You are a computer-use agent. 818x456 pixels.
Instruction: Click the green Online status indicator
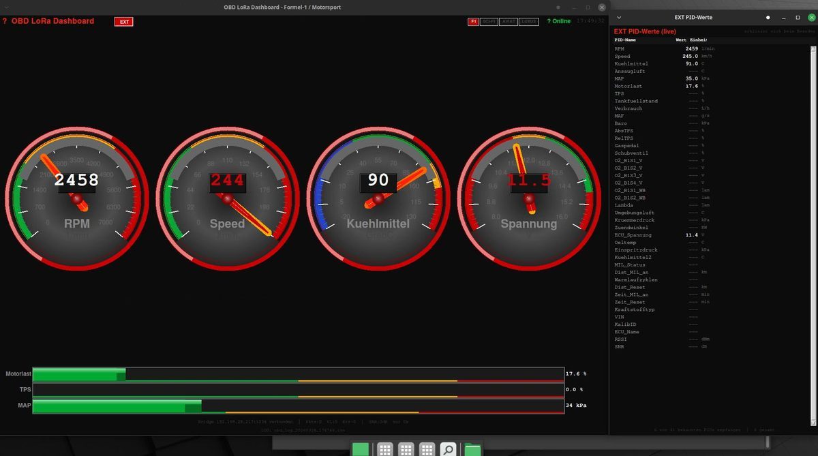(559, 21)
